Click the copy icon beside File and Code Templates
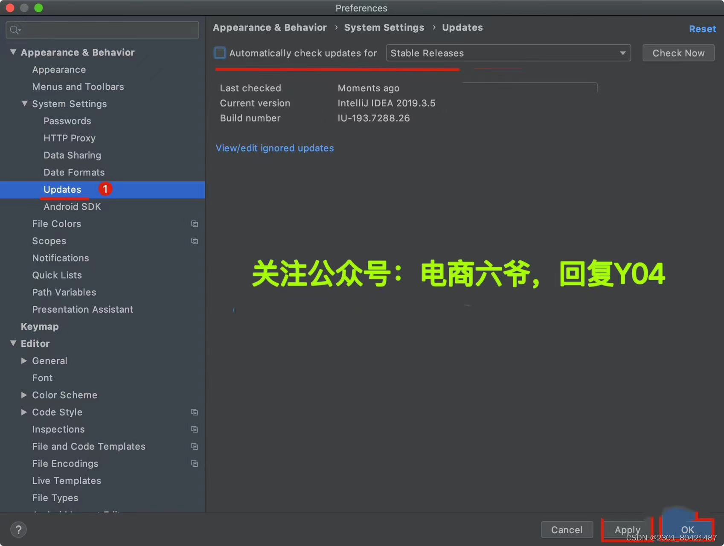This screenshot has width=724, height=546. [x=195, y=446]
